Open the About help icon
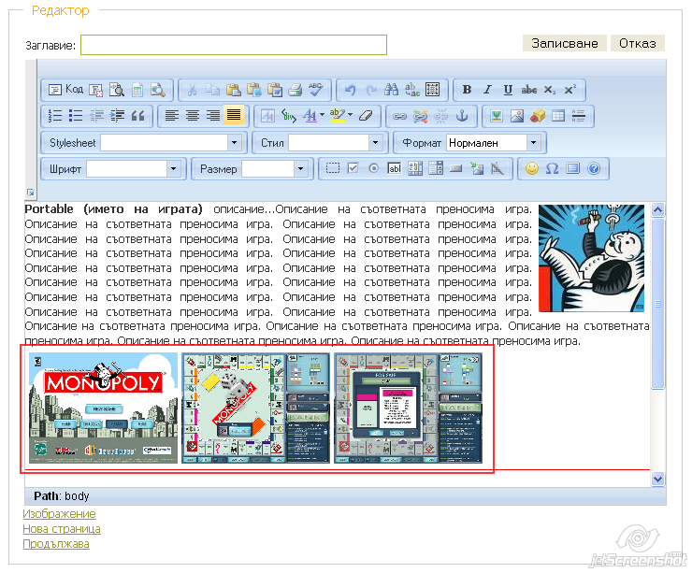 click(594, 168)
